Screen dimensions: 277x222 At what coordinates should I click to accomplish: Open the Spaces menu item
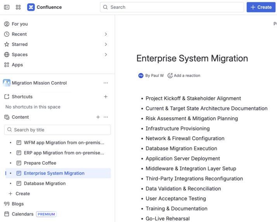[20, 55]
